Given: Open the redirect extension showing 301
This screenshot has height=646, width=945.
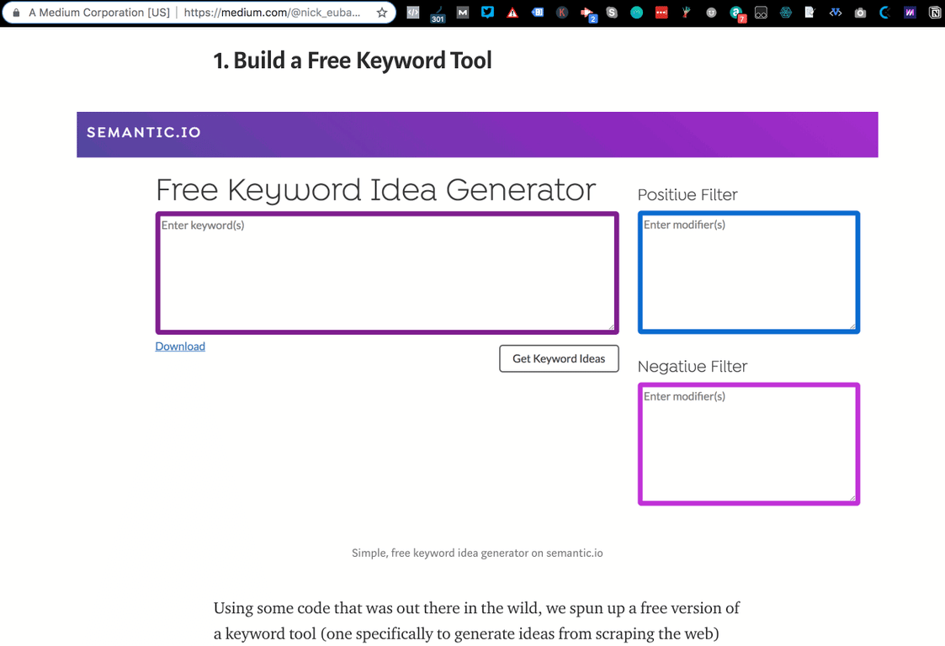Looking at the screenshot, I should [438, 13].
